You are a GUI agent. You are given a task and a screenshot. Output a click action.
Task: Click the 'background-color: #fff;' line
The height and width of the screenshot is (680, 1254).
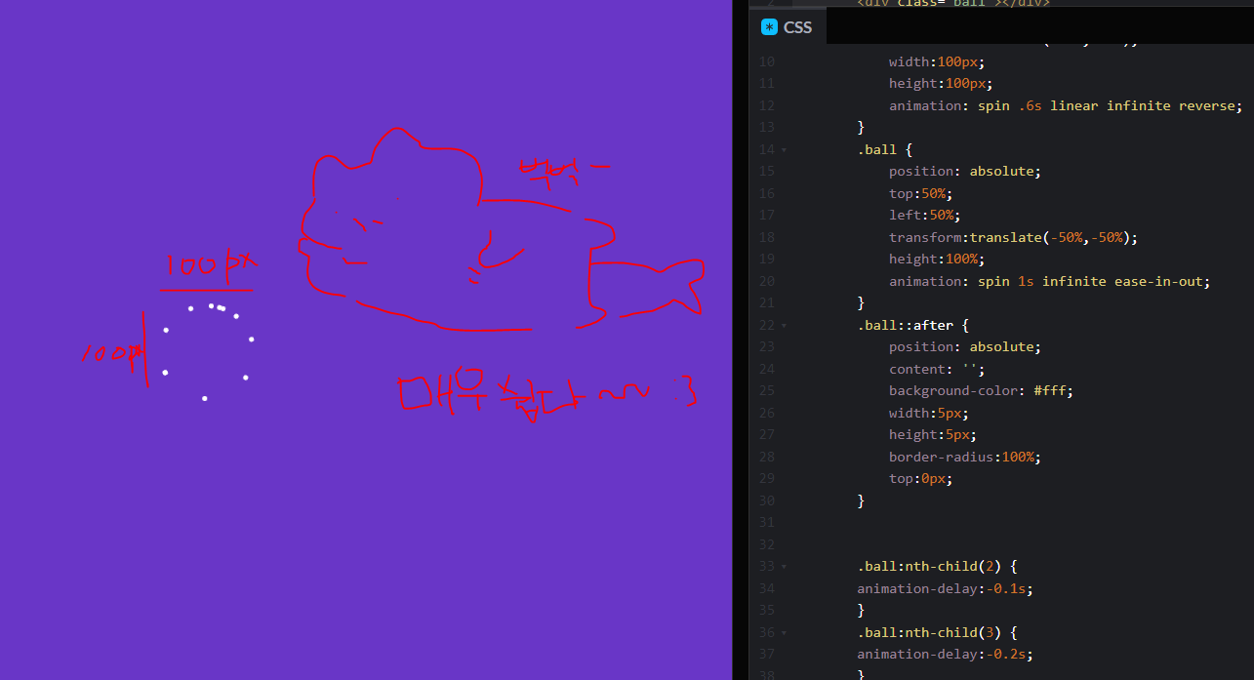pyautogui.click(x=982, y=390)
